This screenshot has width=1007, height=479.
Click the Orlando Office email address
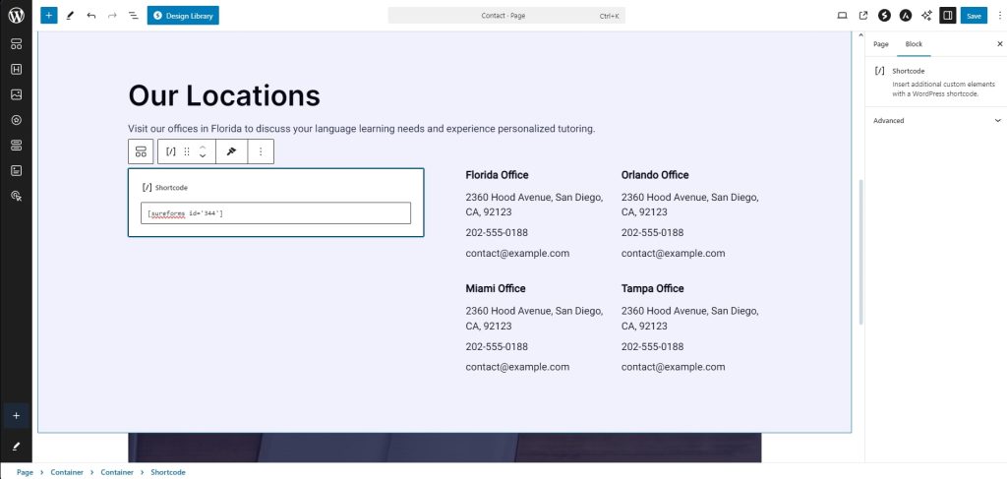(x=673, y=253)
